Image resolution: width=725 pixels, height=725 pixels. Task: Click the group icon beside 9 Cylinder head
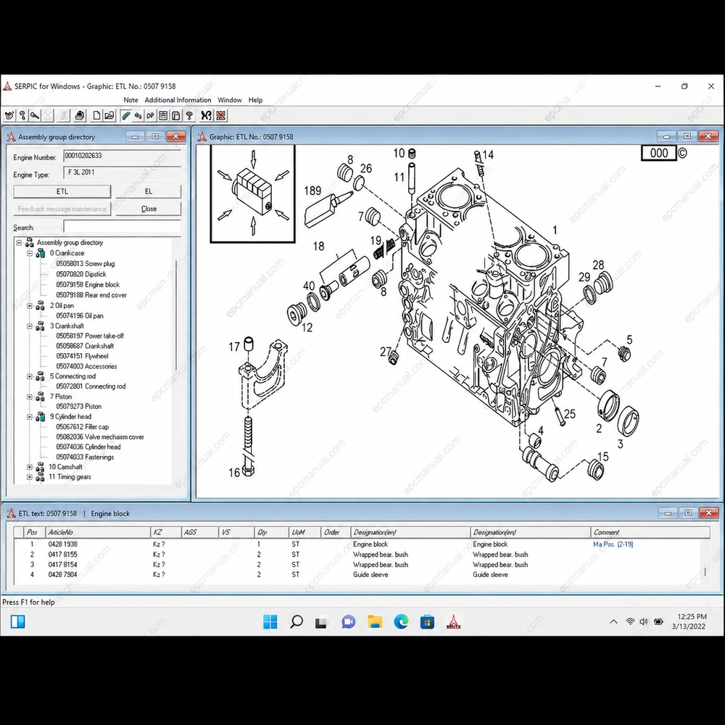pyautogui.click(x=41, y=417)
